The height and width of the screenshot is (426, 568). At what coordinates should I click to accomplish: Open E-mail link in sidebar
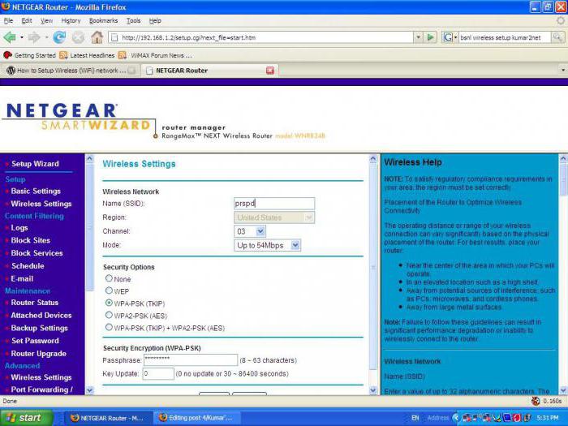22,278
